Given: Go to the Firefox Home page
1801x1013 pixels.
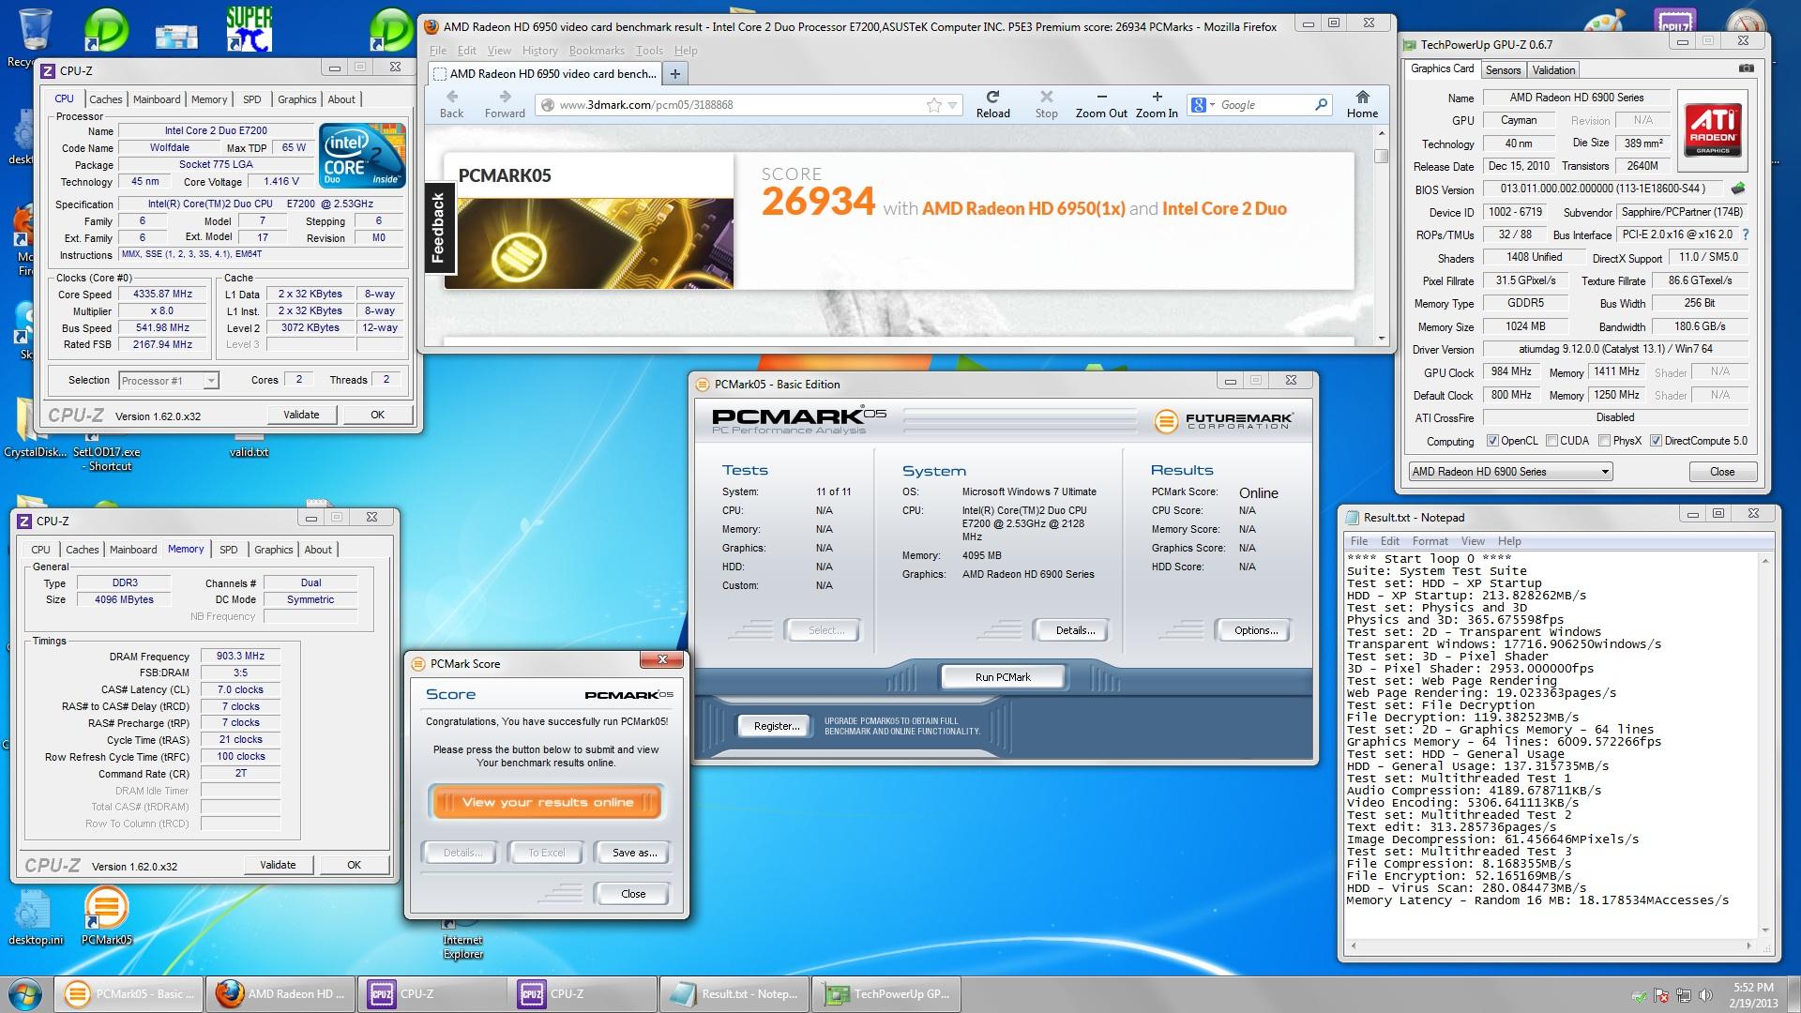Looking at the screenshot, I should click(1362, 104).
